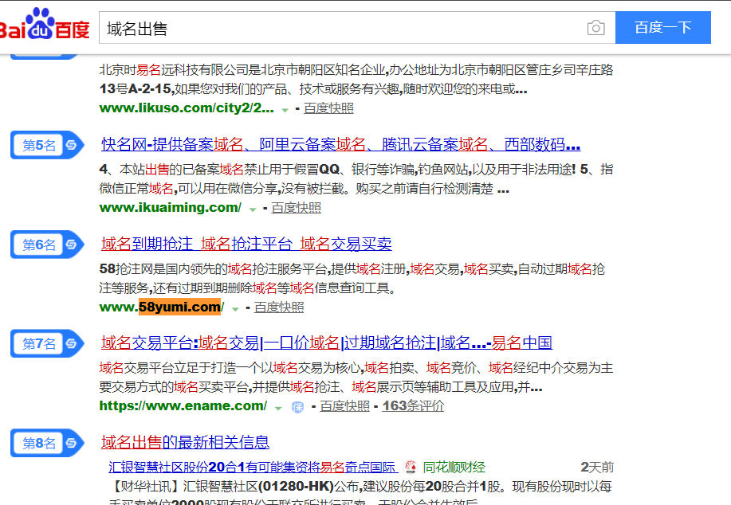
Task: Click the round icon in the 第8名 badge
Action: point(71,443)
